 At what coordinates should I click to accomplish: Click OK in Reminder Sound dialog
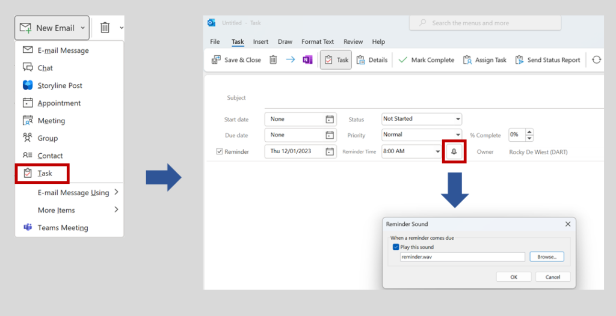(x=513, y=277)
